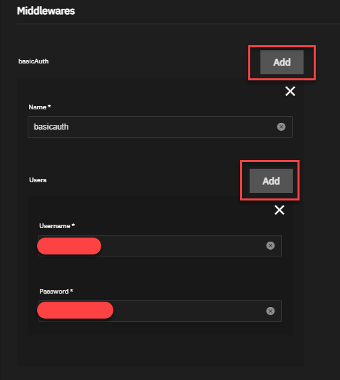The height and width of the screenshot is (380, 340).
Task: Clear the Username field via circle-x icon
Action: [271, 246]
